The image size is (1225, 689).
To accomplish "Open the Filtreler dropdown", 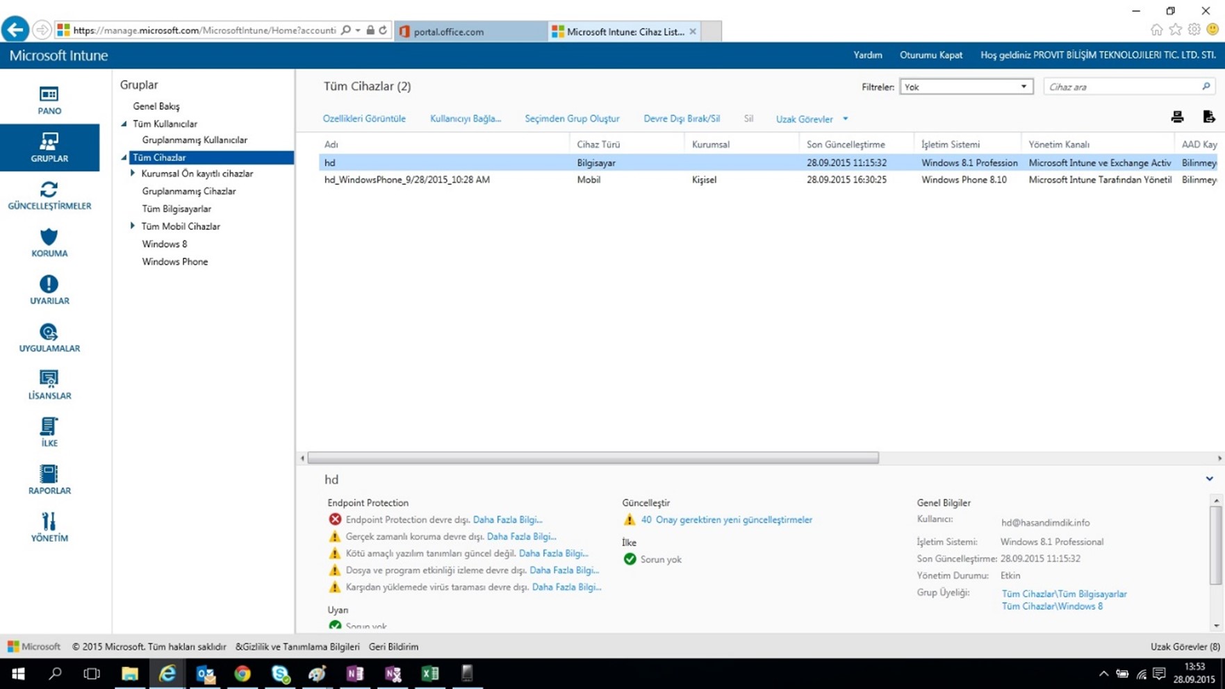I will tap(966, 87).
